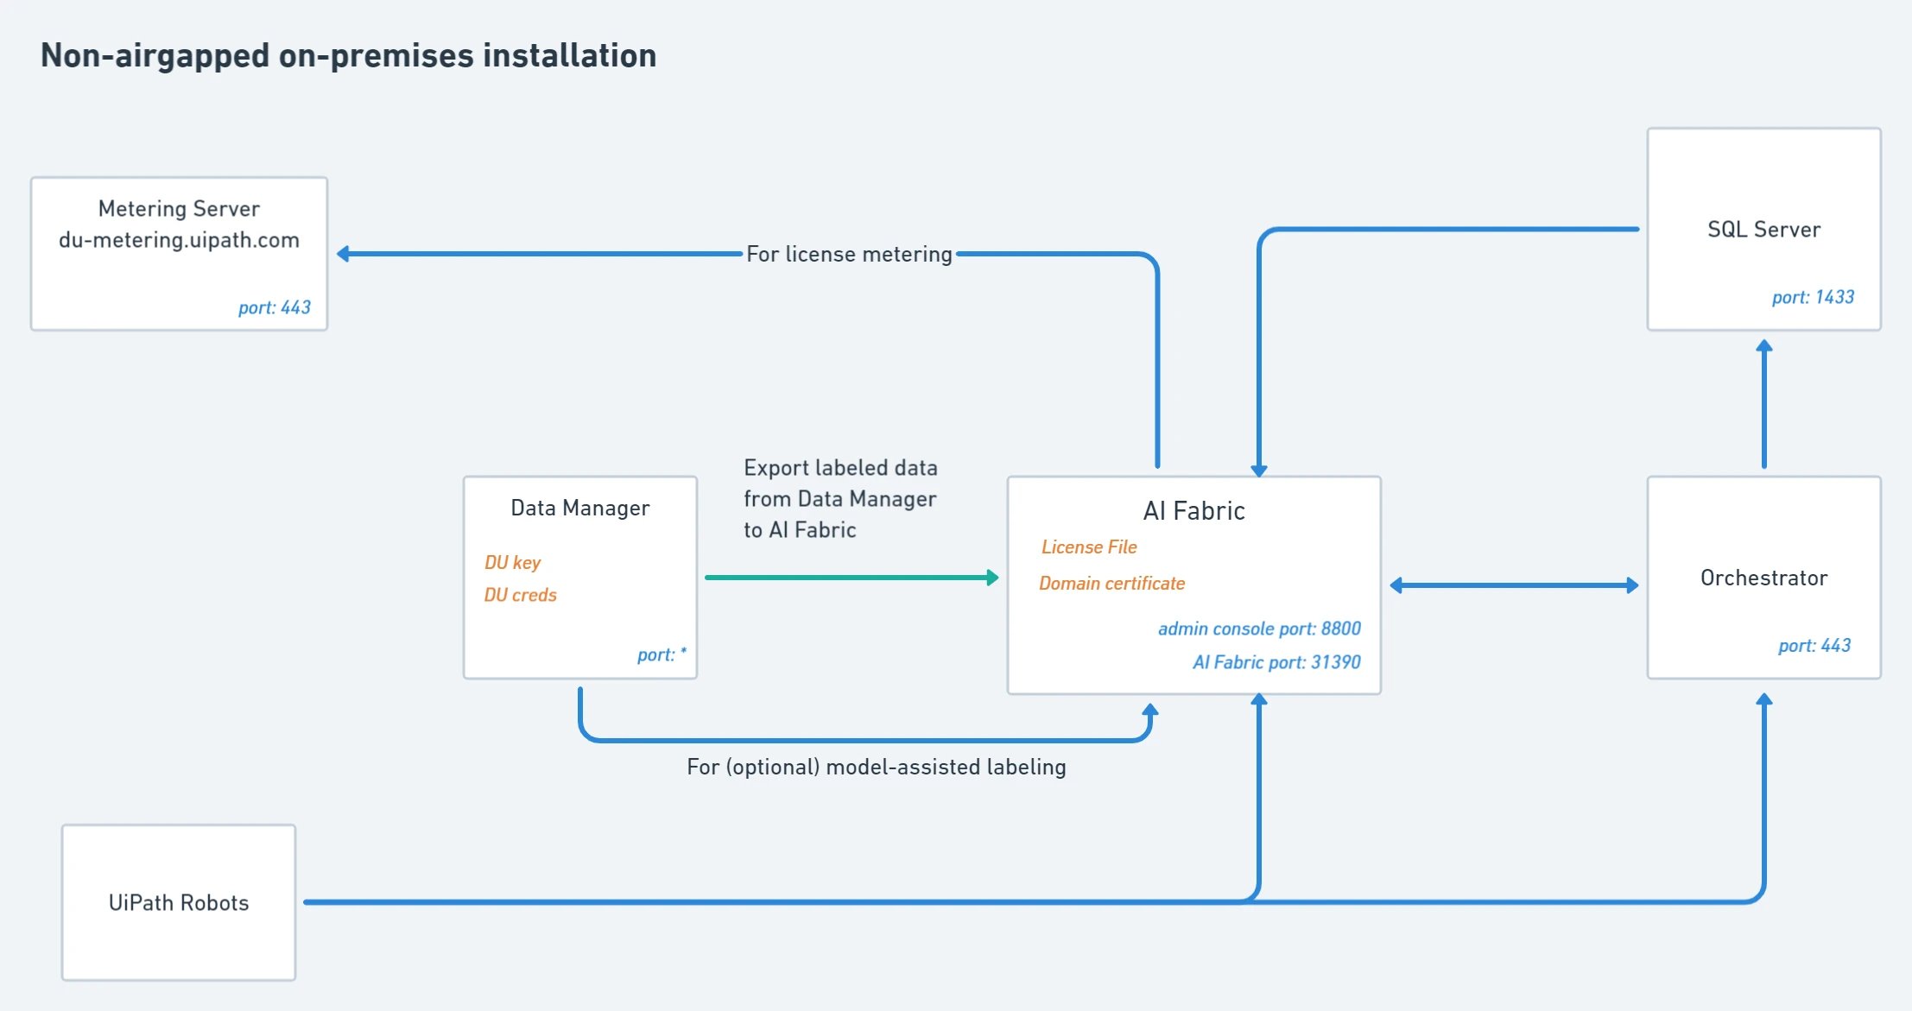Select the du-metering.uipath.com address text

179,240
